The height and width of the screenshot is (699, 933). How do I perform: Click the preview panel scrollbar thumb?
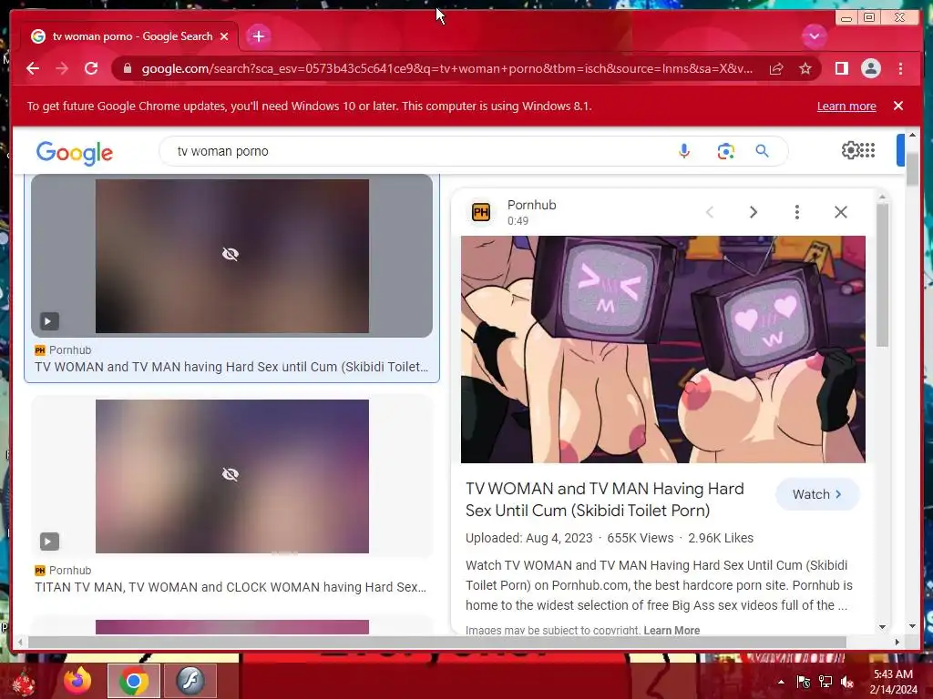(x=882, y=275)
